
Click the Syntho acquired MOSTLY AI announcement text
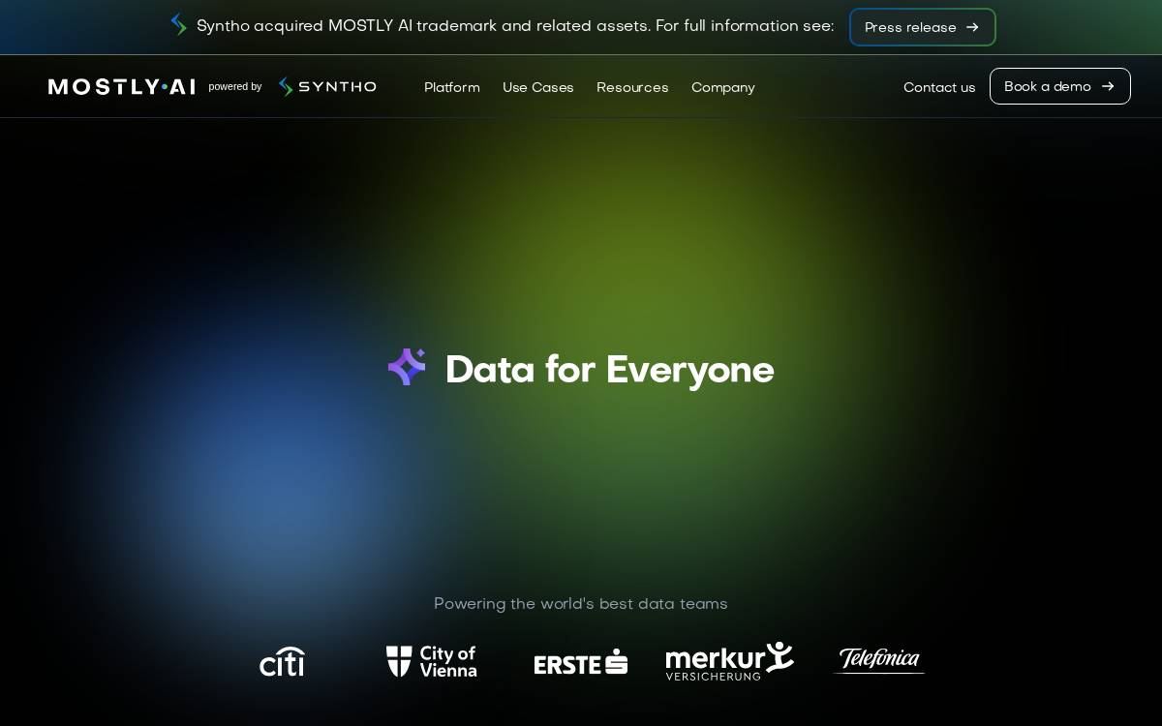point(515,26)
